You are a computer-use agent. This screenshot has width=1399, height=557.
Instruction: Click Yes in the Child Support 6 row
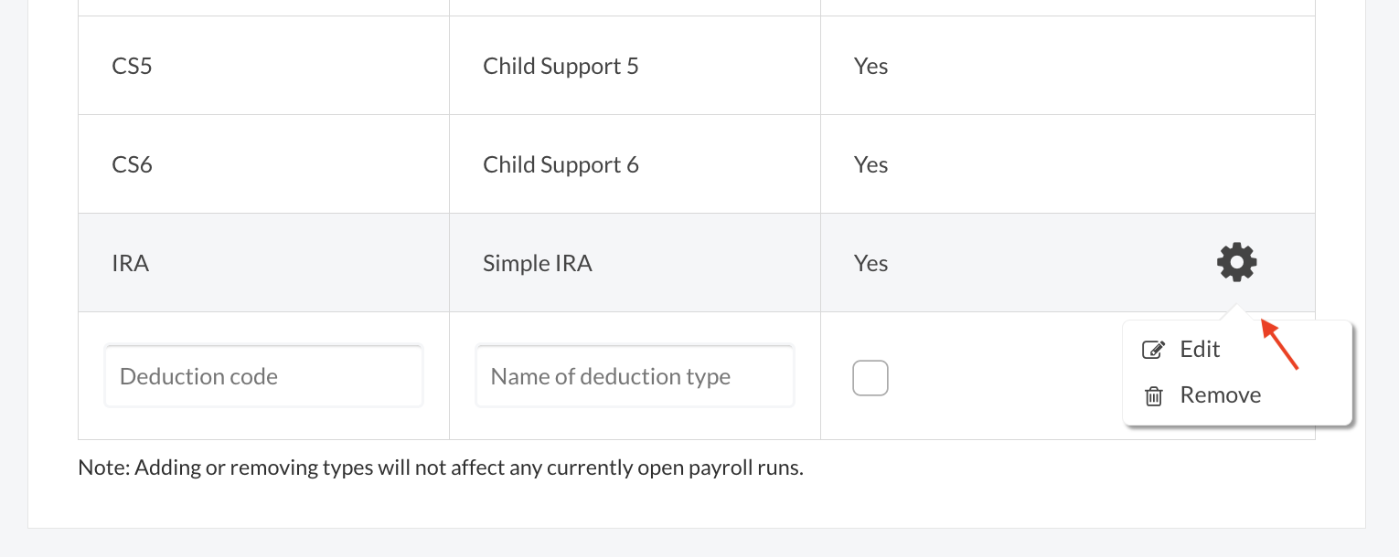(870, 165)
